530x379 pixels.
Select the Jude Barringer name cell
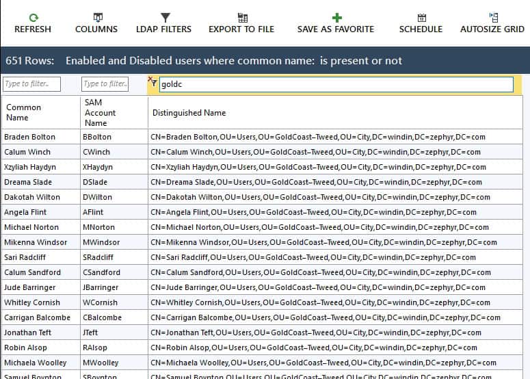pyautogui.click(x=41, y=287)
